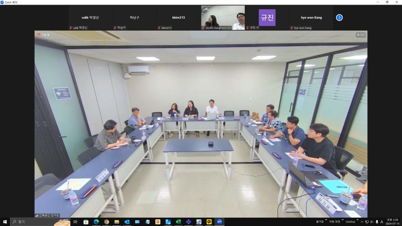Select the purple 규진 avatar tile
402x226 pixels.
click(267, 18)
